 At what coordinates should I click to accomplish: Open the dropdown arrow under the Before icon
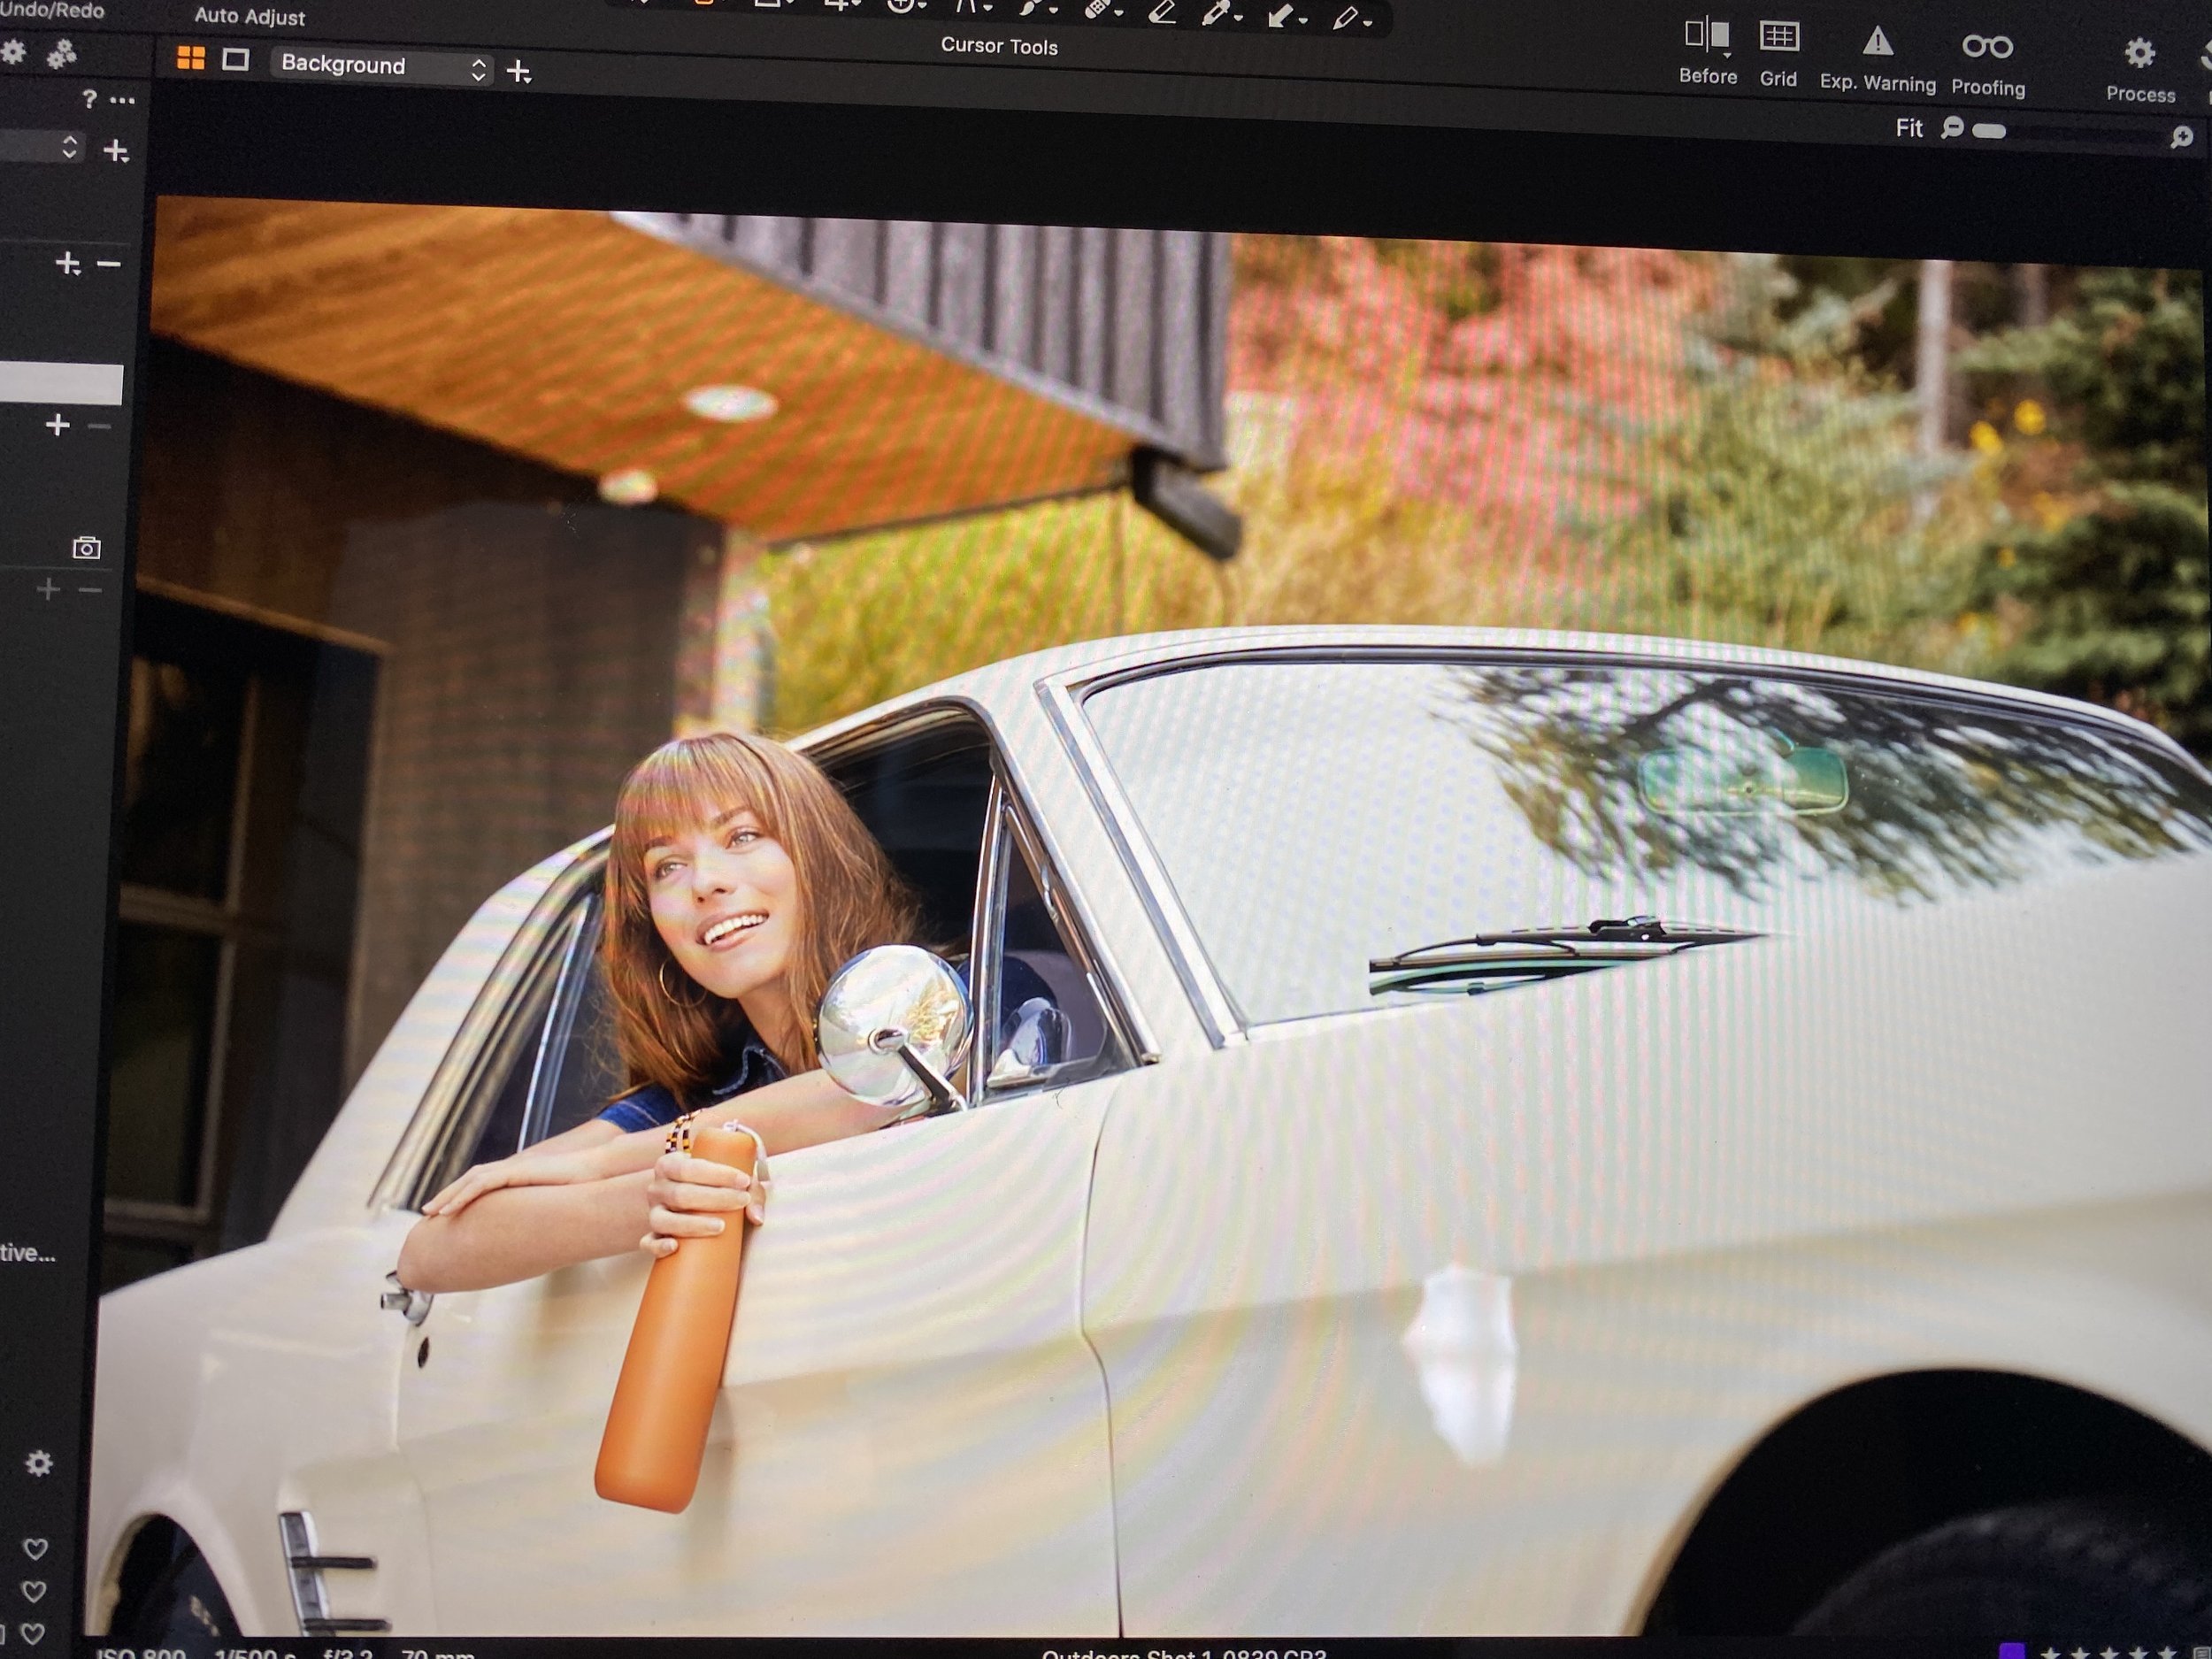point(1726,55)
